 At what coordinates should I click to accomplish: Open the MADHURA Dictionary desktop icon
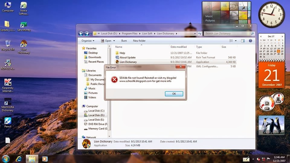tap(8, 105)
